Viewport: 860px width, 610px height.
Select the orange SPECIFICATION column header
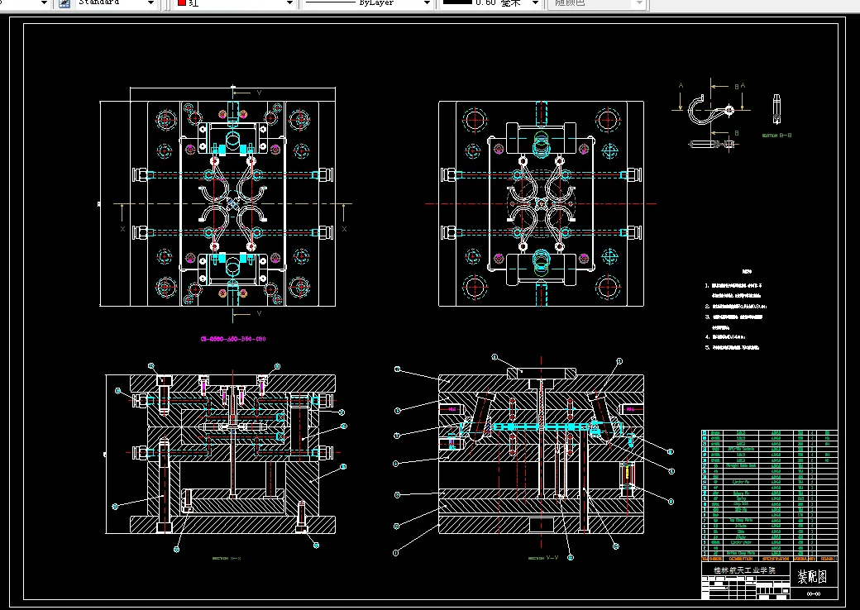point(776,559)
